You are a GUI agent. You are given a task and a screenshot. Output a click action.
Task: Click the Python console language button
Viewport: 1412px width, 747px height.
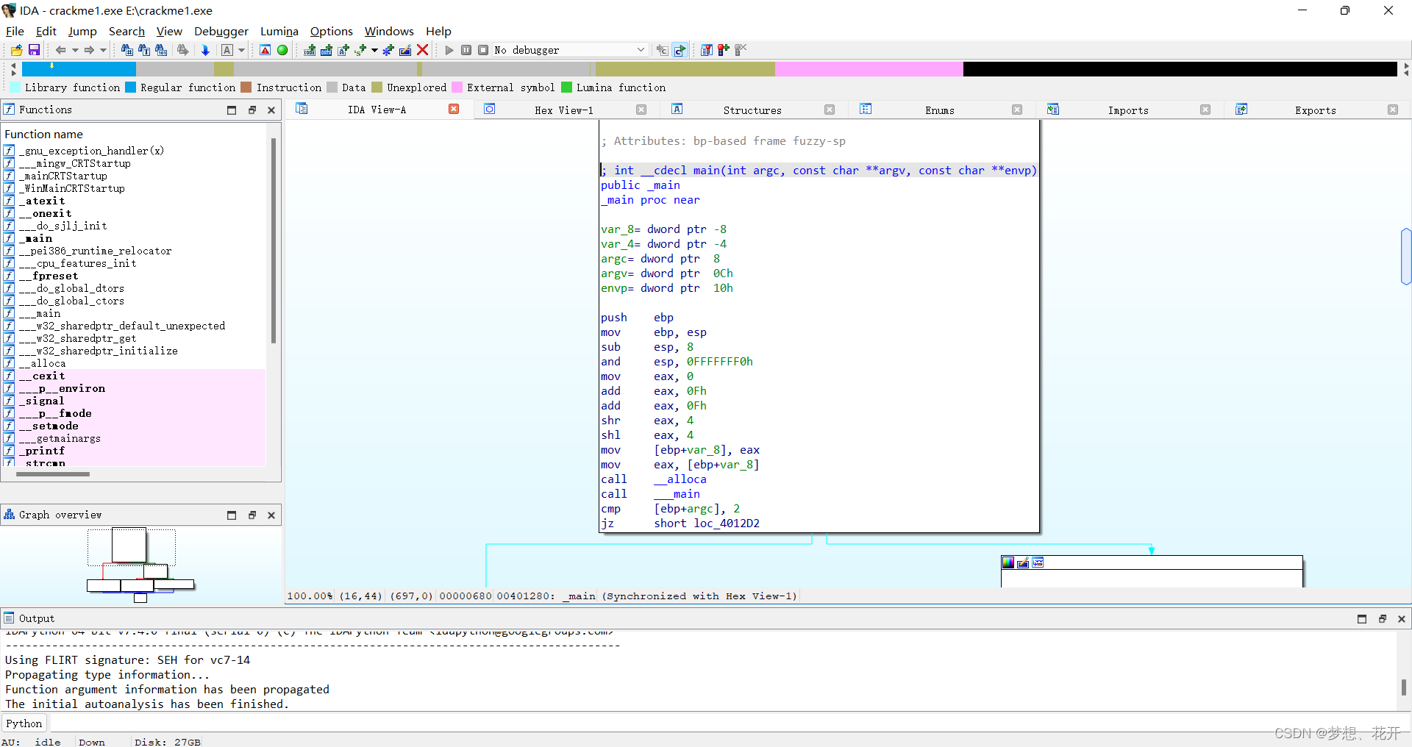24,723
